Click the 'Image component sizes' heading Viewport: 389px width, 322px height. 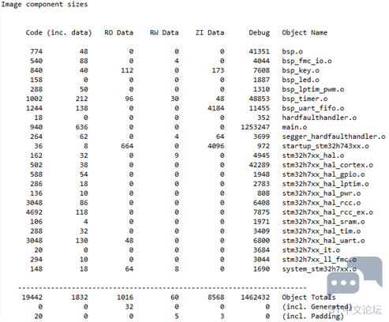click(44, 5)
